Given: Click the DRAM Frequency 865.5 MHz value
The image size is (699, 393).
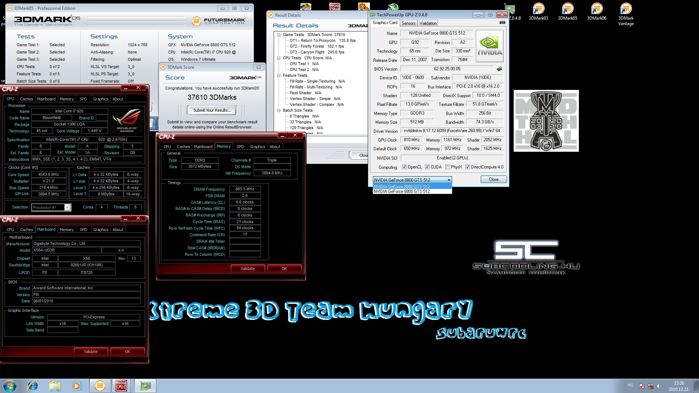Looking at the screenshot, I should pyautogui.click(x=245, y=189).
